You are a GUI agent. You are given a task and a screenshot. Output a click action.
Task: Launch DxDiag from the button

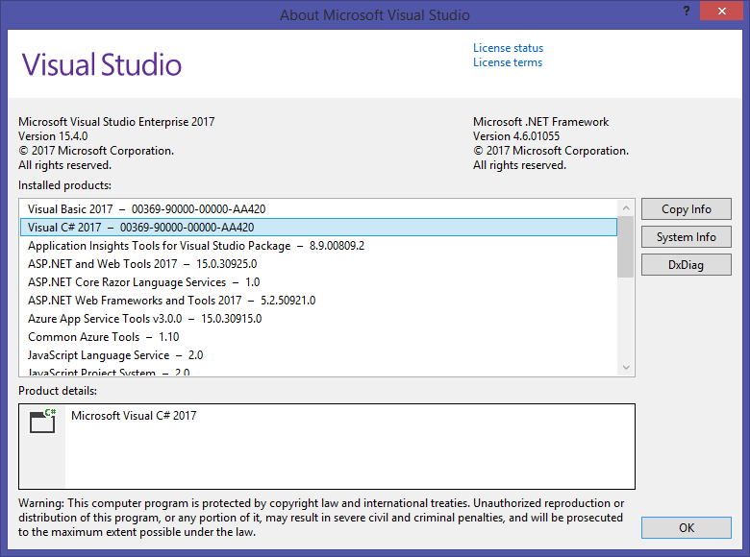click(x=686, y=265)
